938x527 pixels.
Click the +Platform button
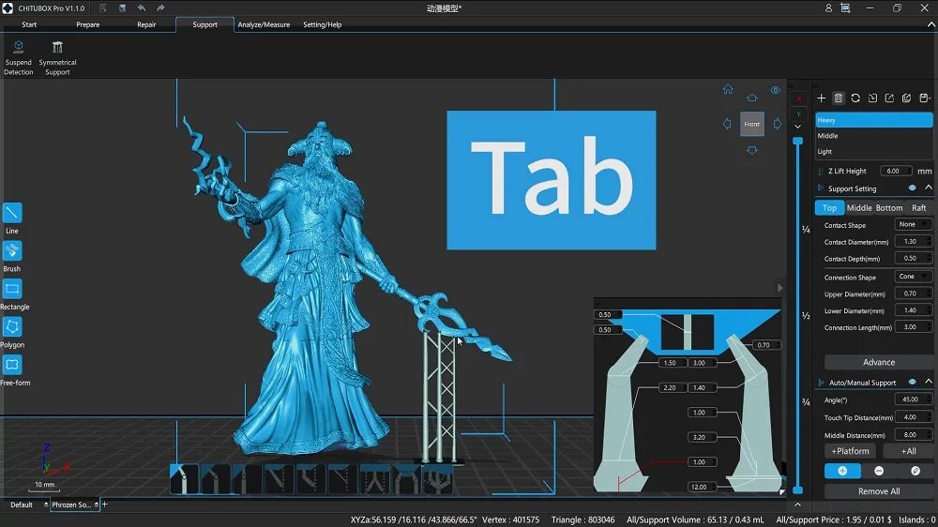click(x=850, y=451)
